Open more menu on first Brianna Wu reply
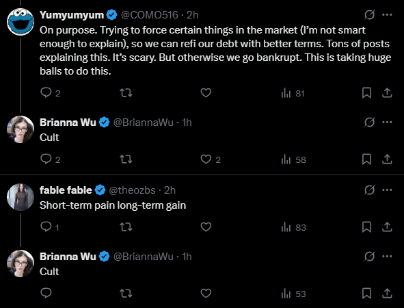The height and width of the screenshot is (308, 404). point(387,122)
